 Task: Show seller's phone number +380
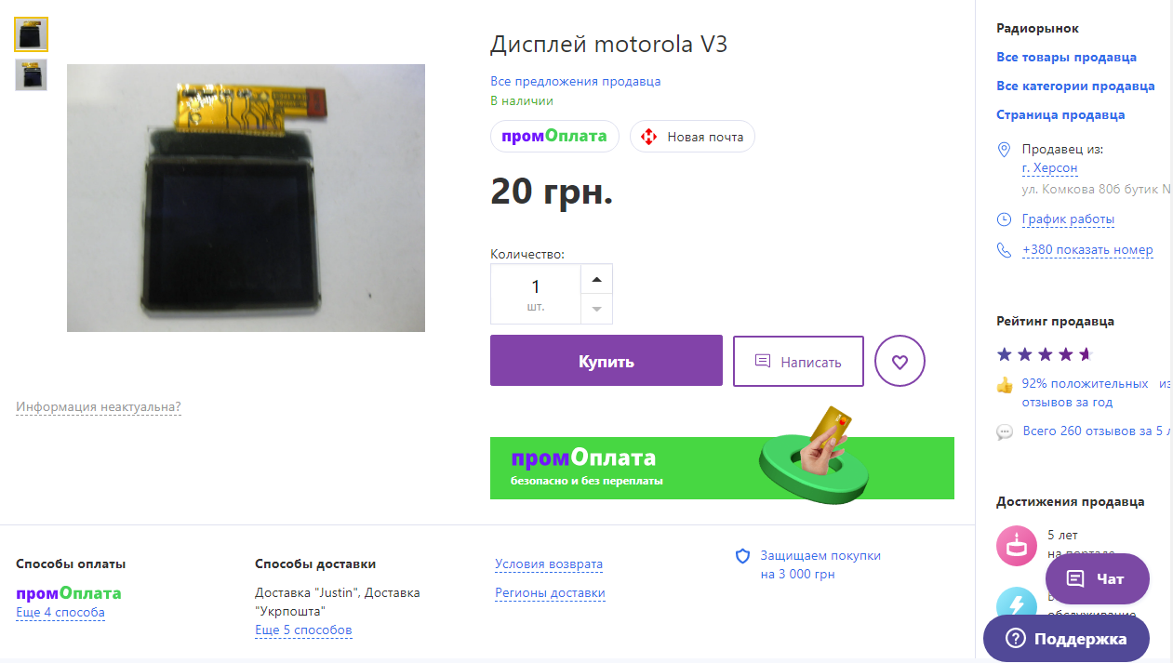pyautogui.click(x=1087, y=250)
